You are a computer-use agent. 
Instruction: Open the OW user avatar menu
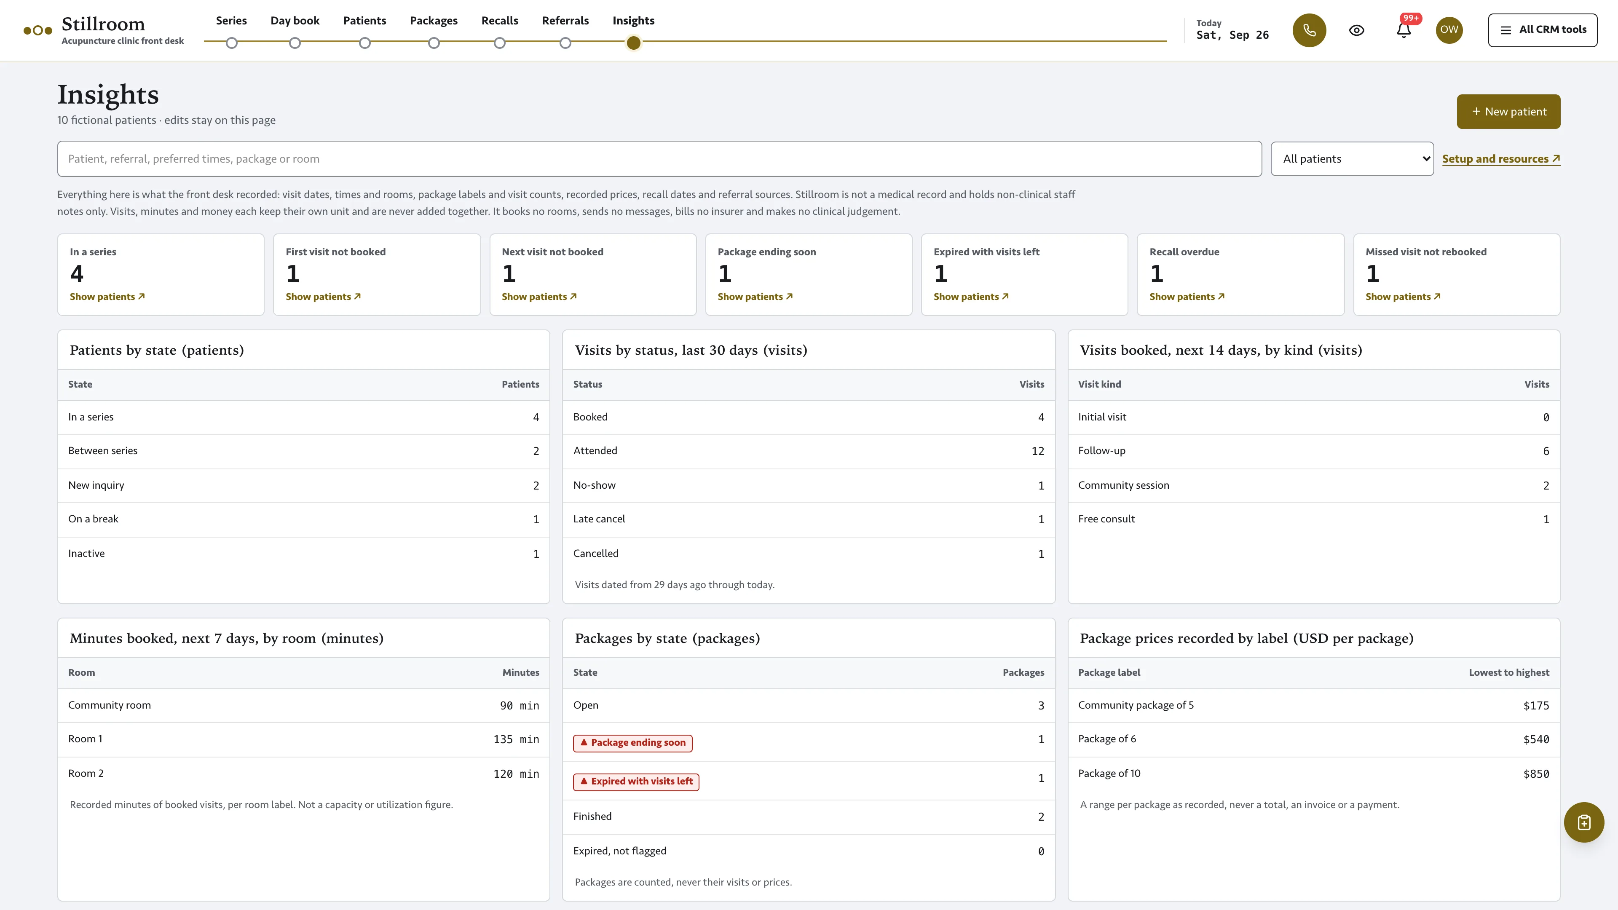tap(1449, 30)
